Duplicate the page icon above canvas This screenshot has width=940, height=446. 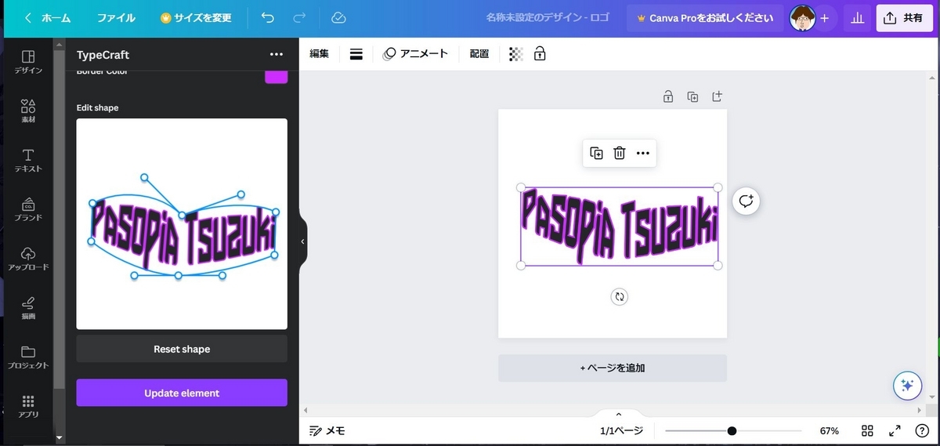coord(692,96)
